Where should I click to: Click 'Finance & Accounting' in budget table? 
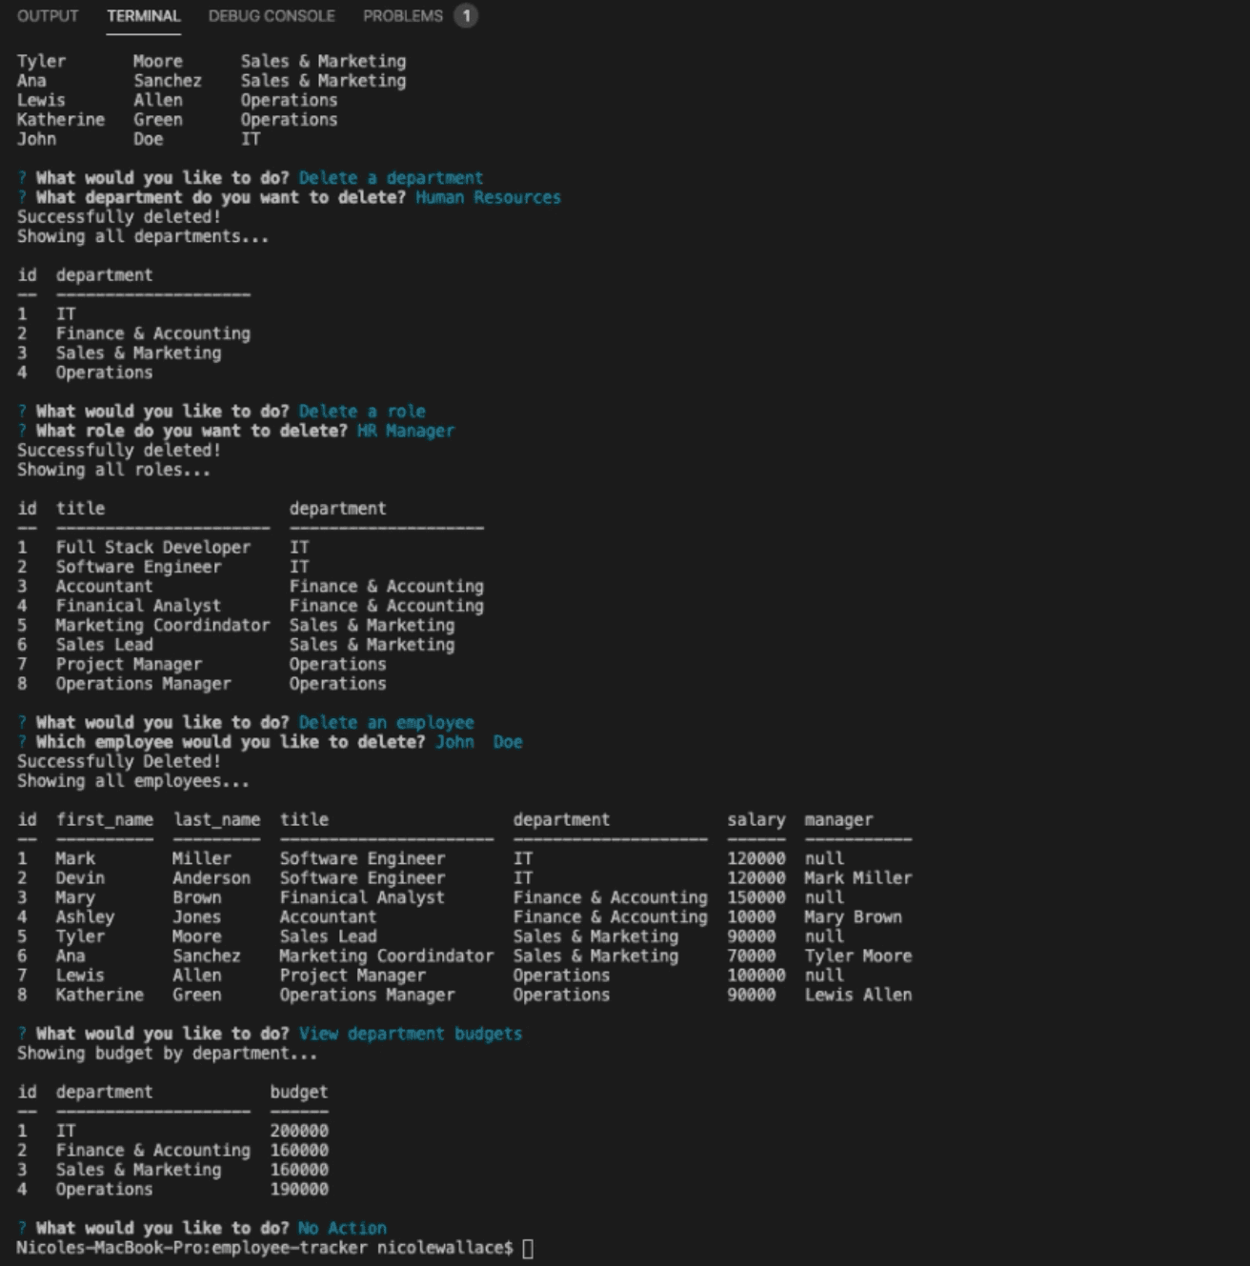(153, 1151)
